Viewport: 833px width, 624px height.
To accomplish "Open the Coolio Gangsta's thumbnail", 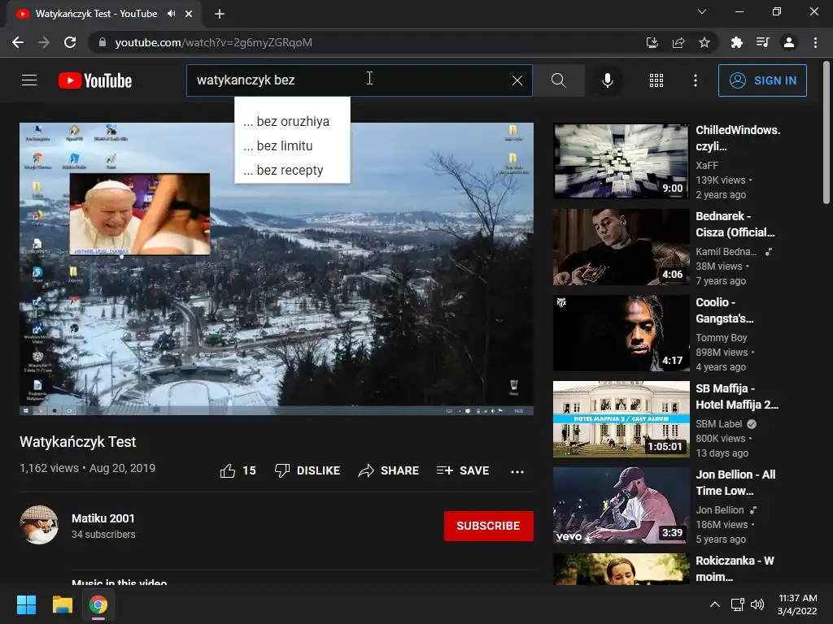I will click(621, 333).
